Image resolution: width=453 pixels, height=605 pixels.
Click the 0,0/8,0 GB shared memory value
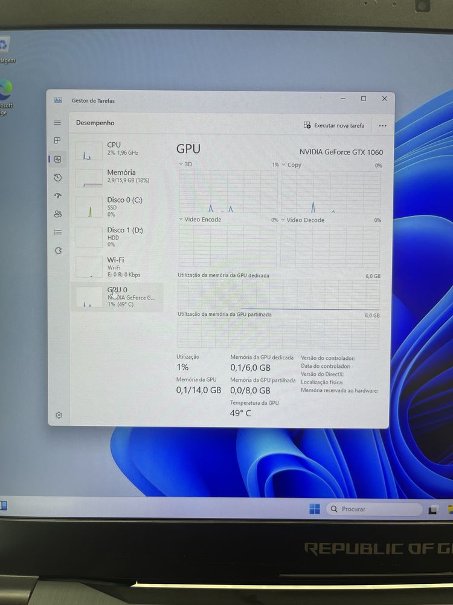point(251,390)
